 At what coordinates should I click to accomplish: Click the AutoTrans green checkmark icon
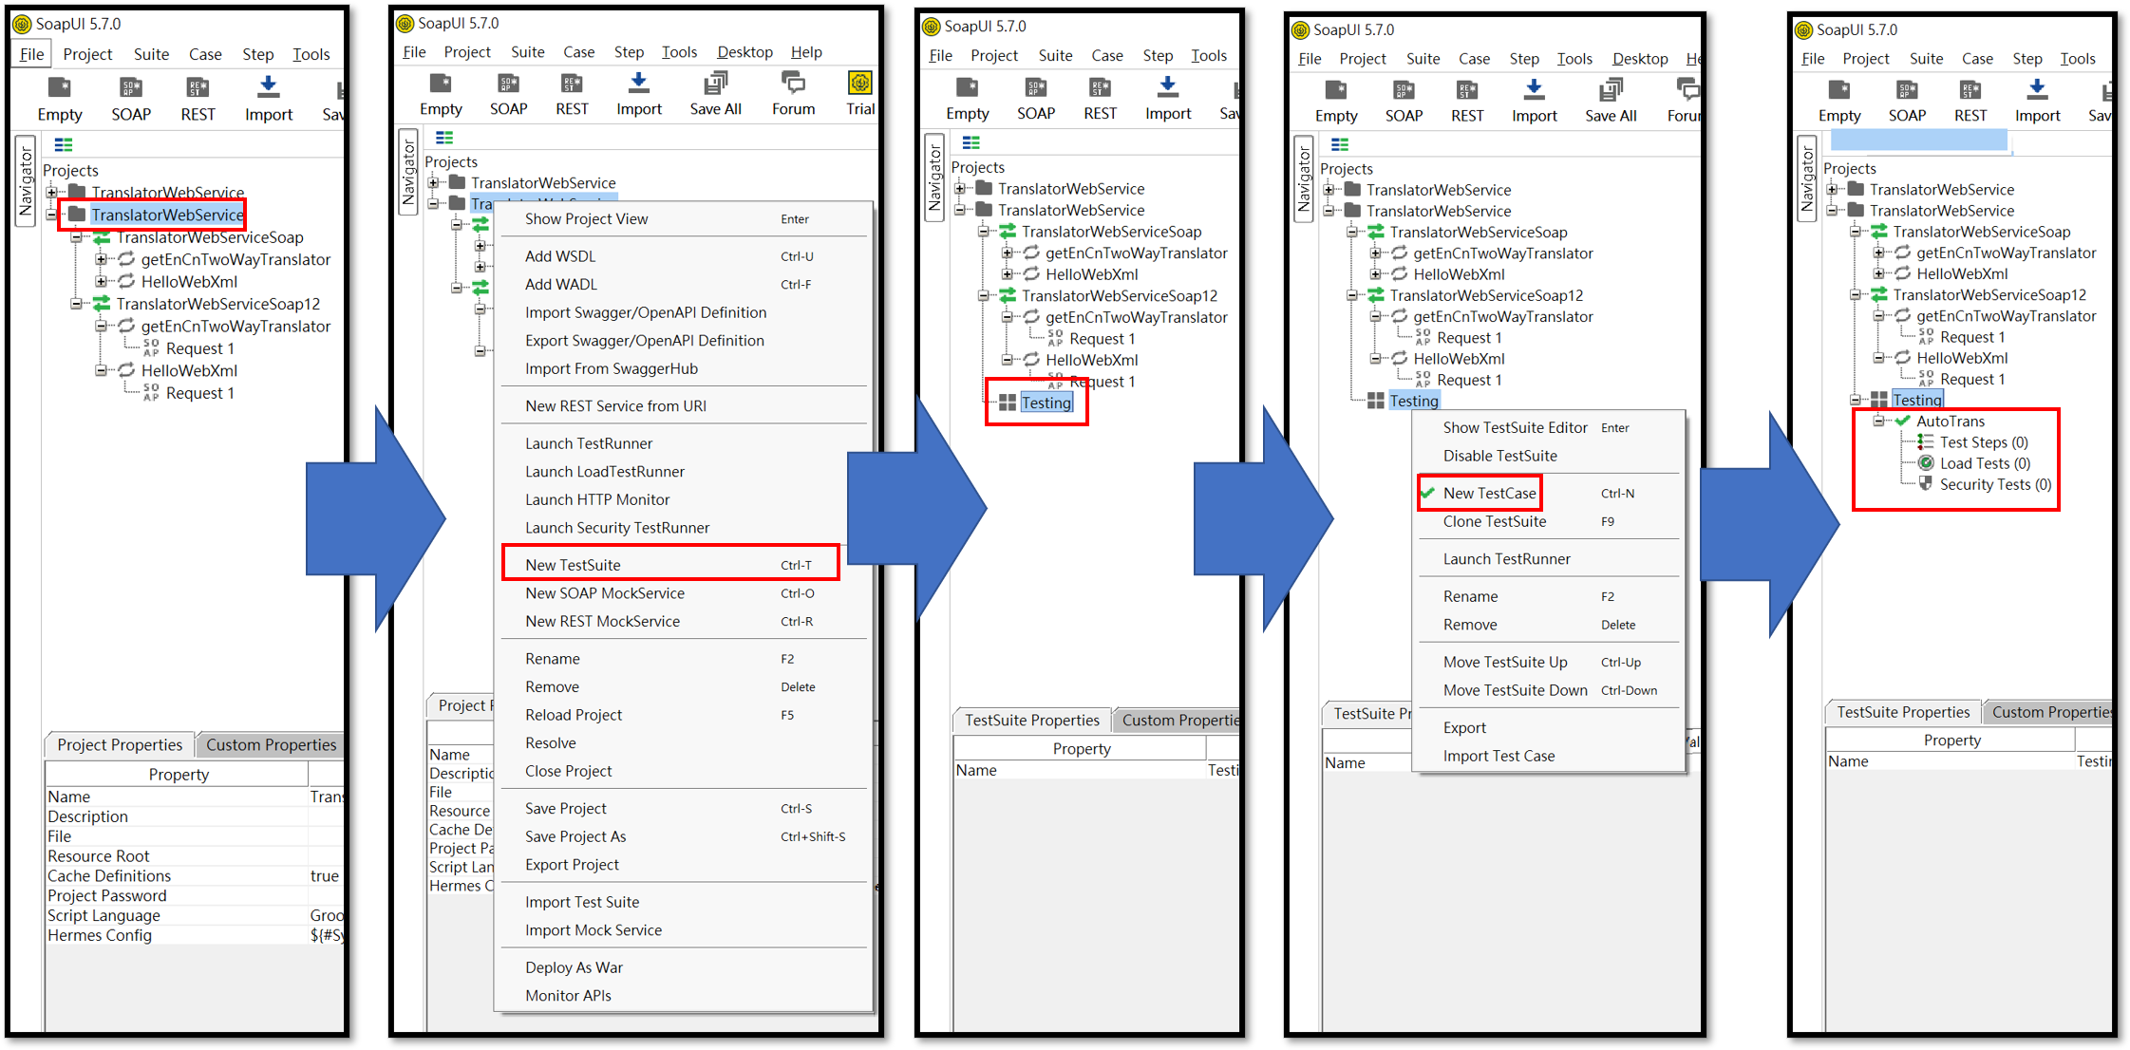tap(1903, 421)
